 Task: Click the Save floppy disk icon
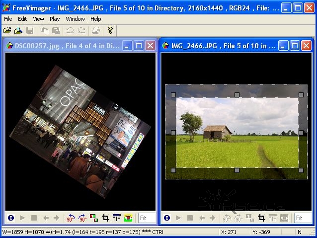coord(30,30)
